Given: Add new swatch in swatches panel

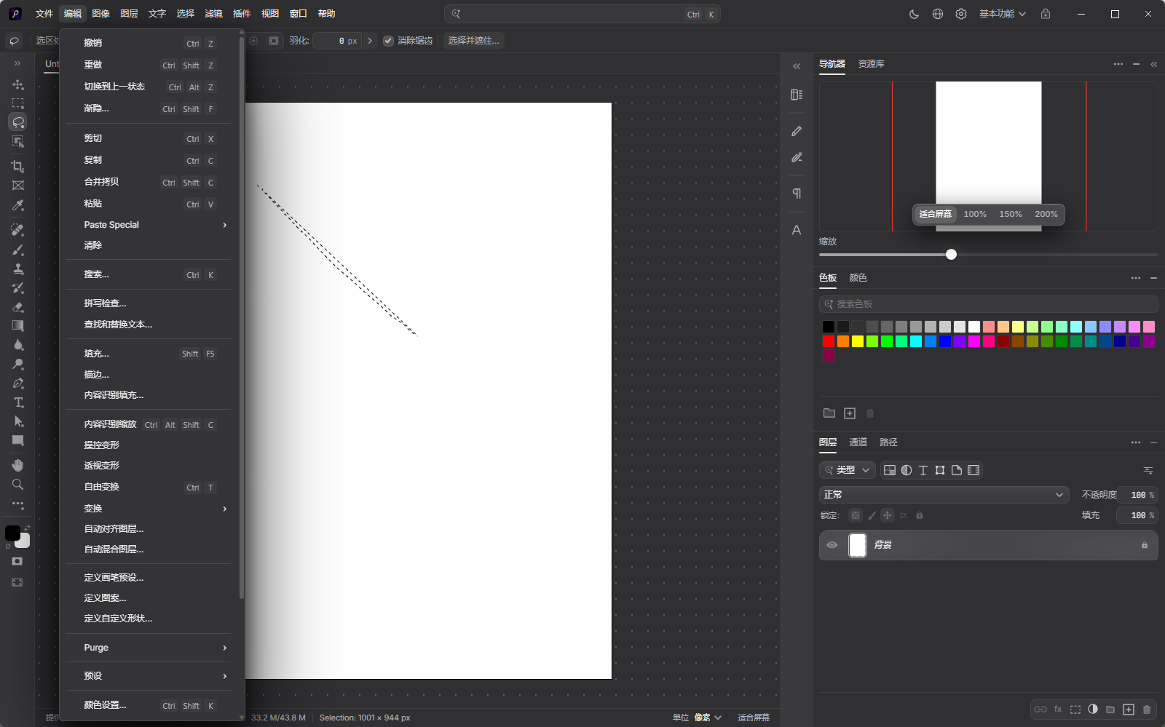Looking at the screenshot, I should pyautogui.click(x=850, y=413).
